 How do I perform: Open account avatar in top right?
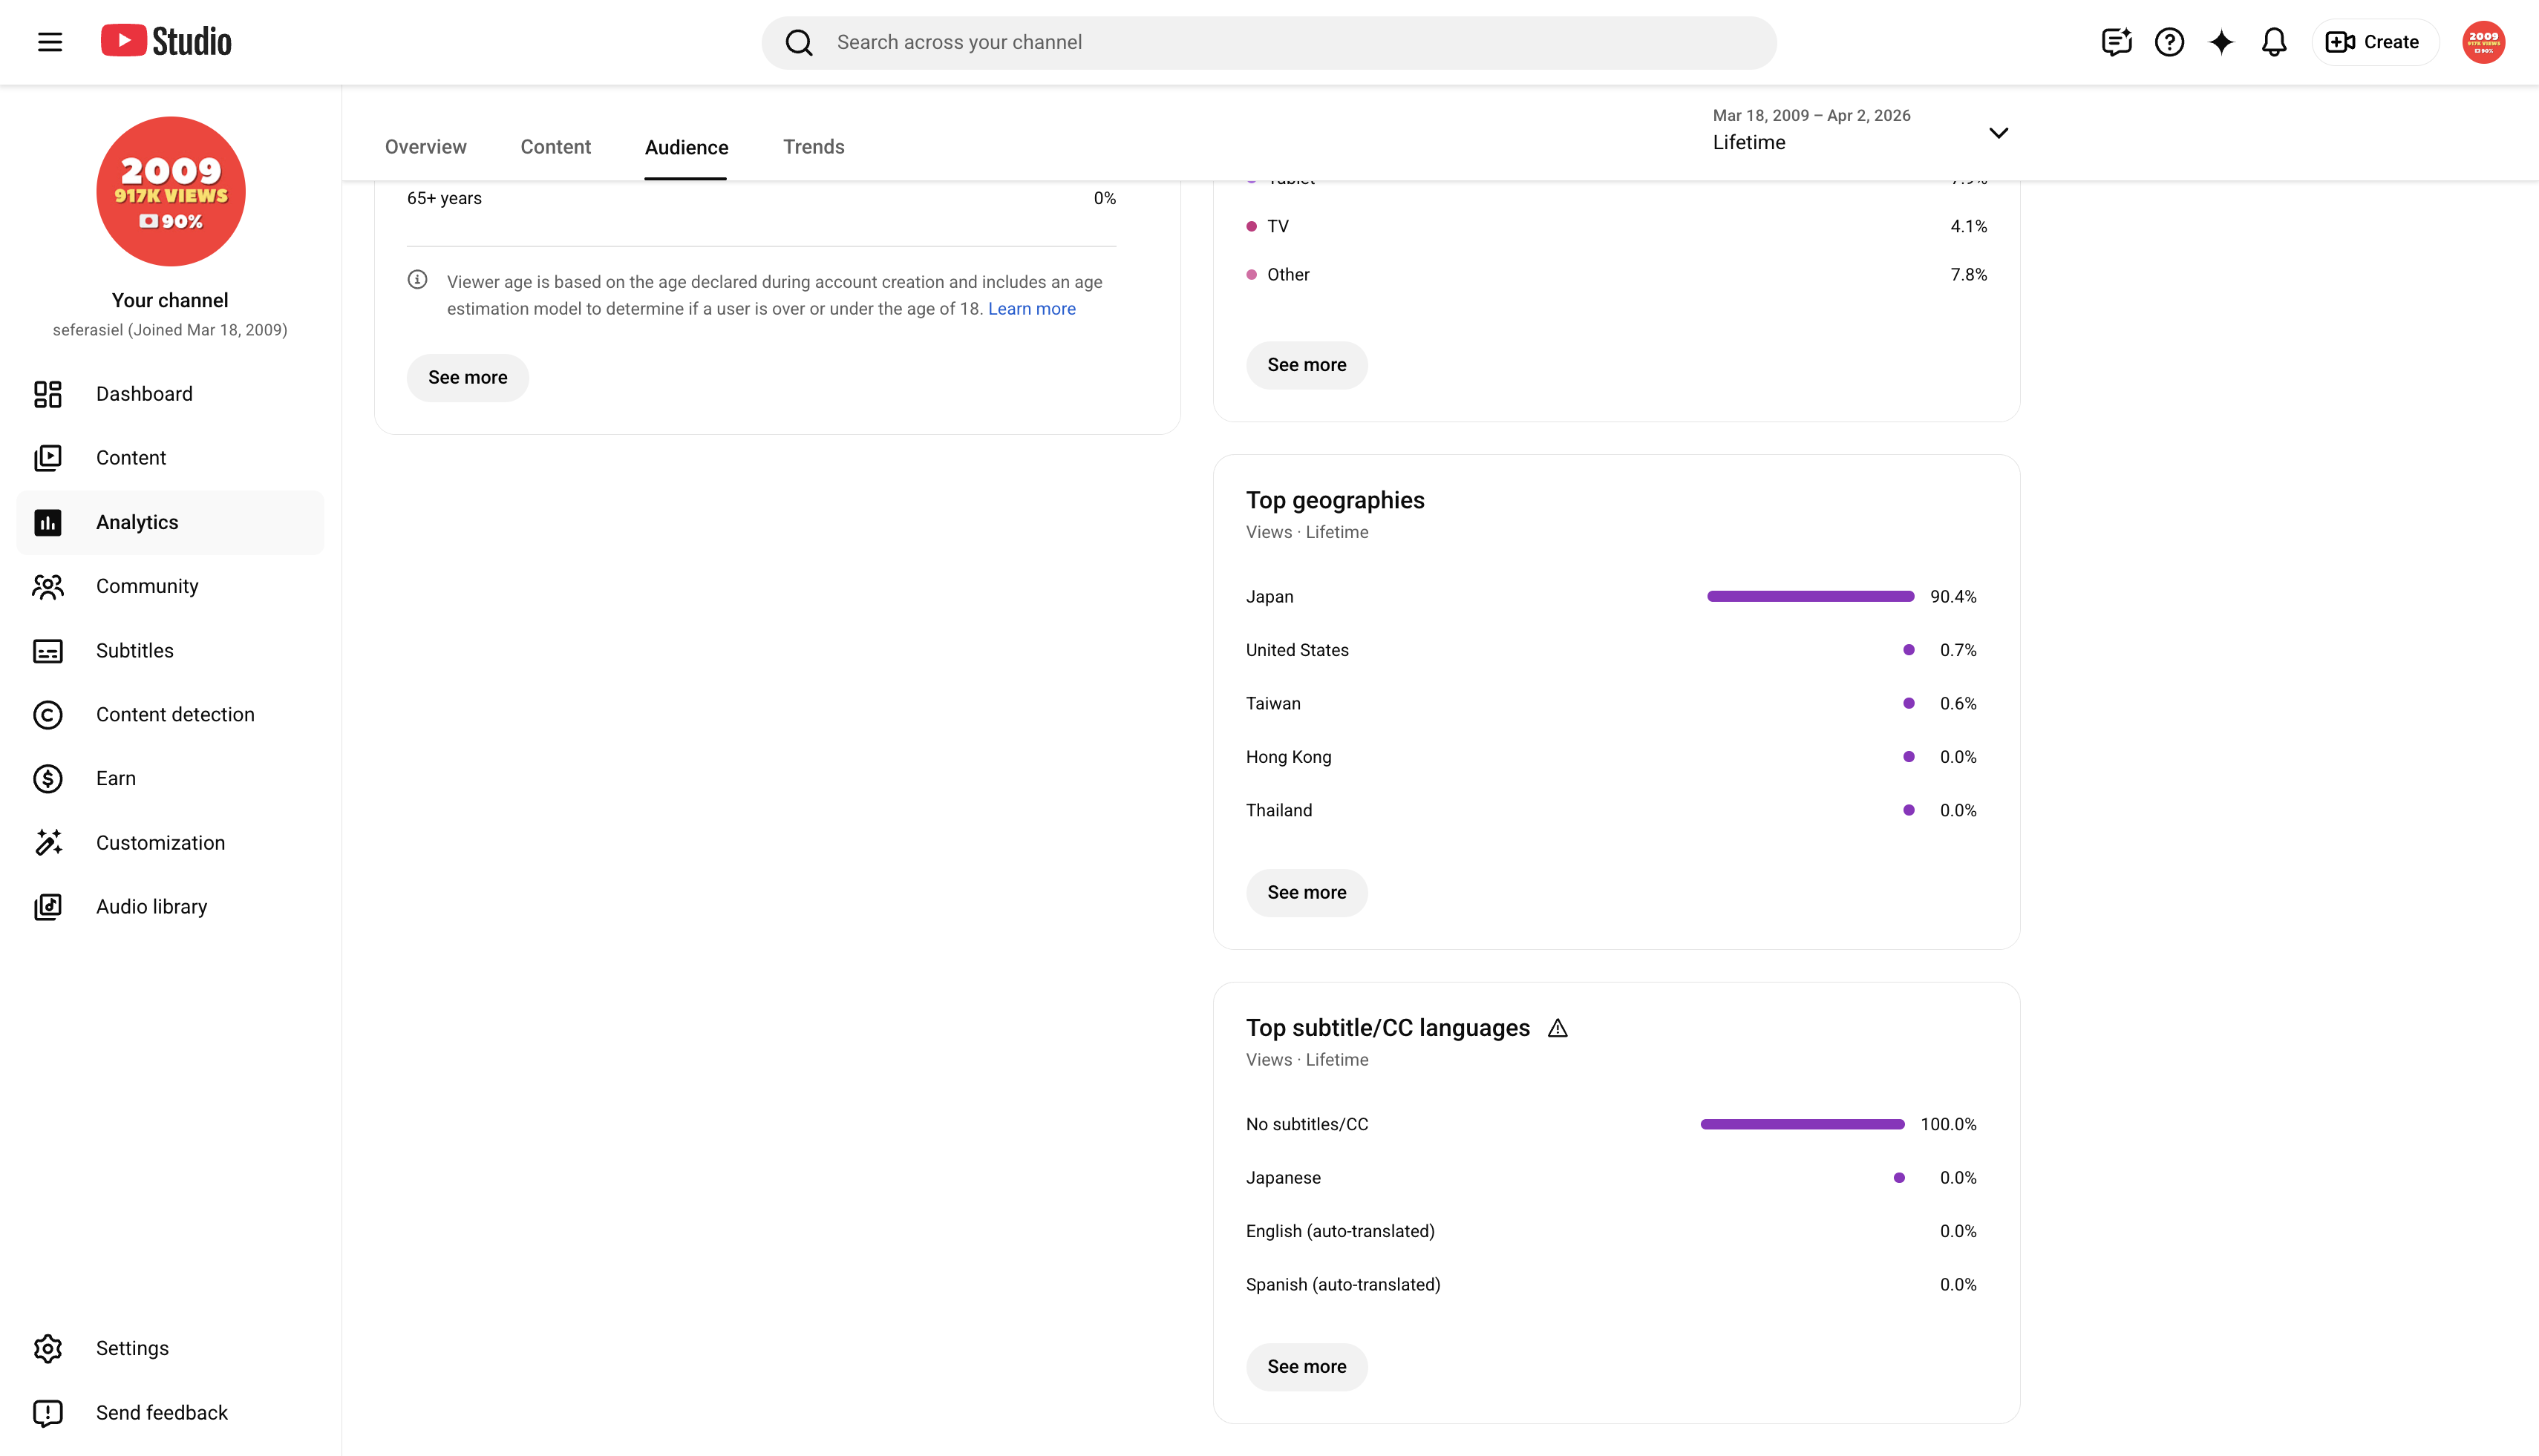(x=2483, y=42)
